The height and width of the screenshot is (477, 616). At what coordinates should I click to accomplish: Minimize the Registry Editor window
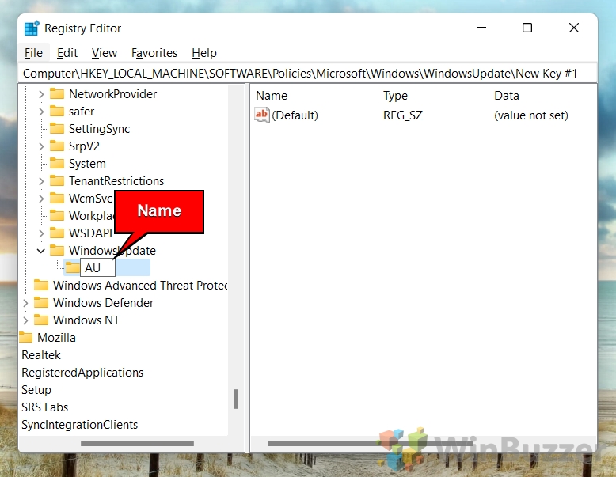[x=481, y=28]
